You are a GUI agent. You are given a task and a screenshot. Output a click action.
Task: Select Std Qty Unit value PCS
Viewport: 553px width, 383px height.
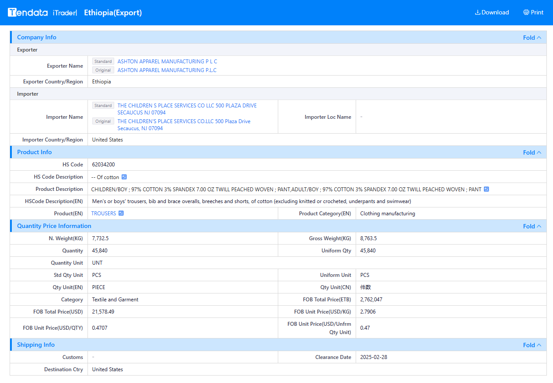coord(97,275)
